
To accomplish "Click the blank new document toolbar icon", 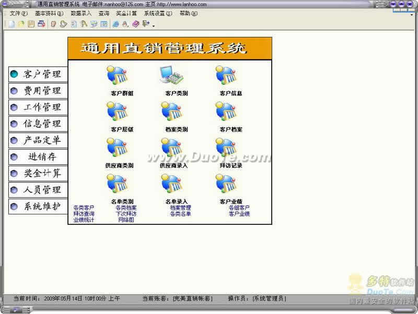I will click(11, 24).
